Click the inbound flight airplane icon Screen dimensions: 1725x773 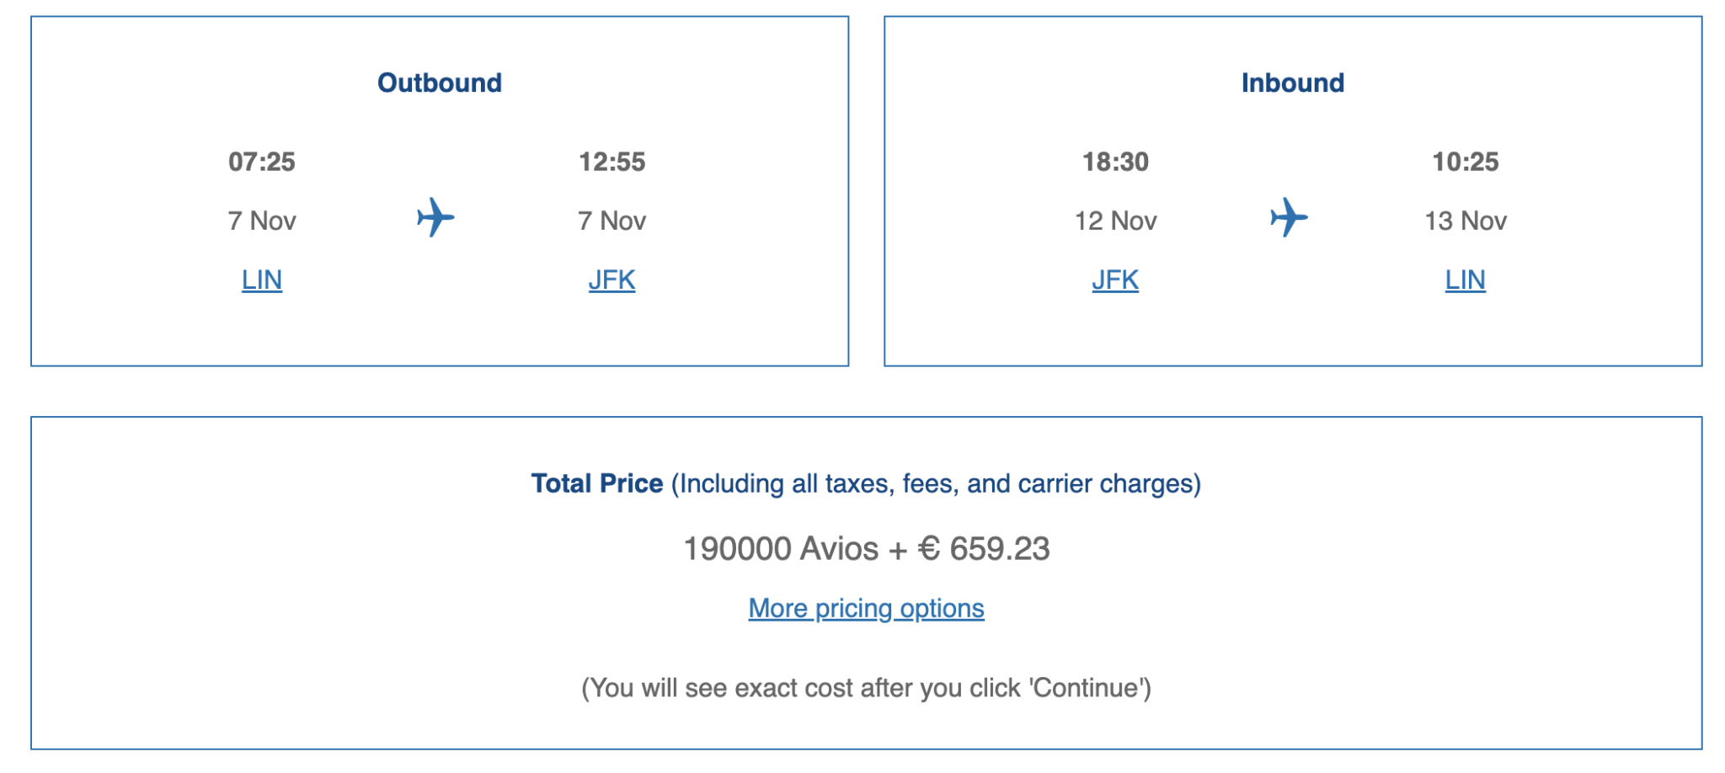[x=1289, y=218]
